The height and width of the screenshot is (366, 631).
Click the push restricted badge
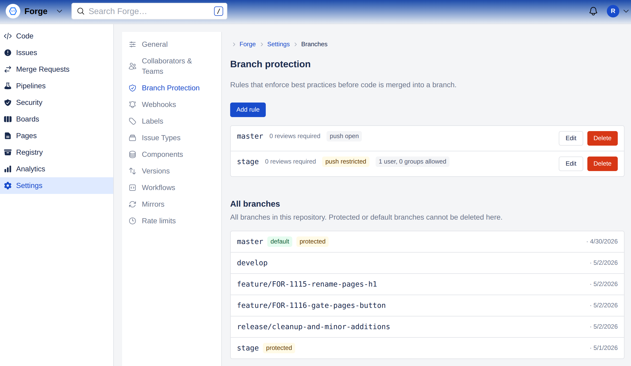[346, 162]
